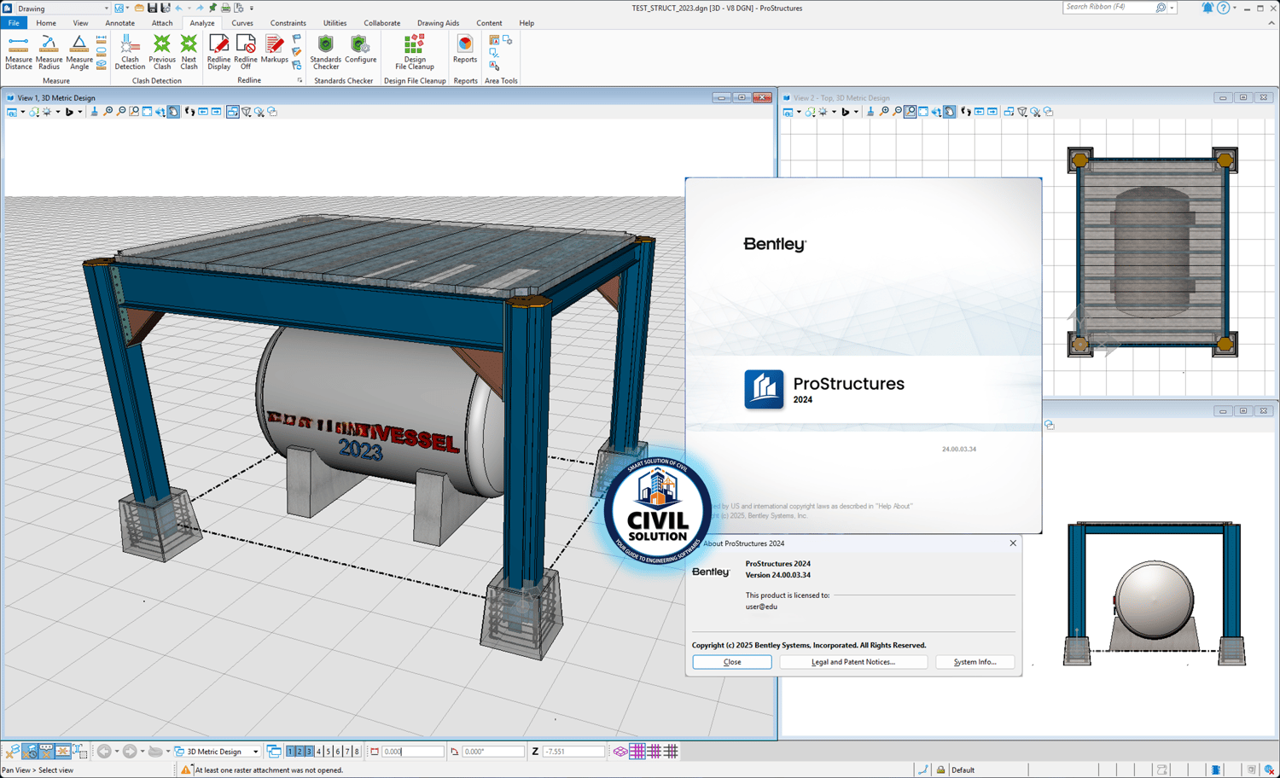Launch Design File Cleanup
1280x778 pixels.
415,52
